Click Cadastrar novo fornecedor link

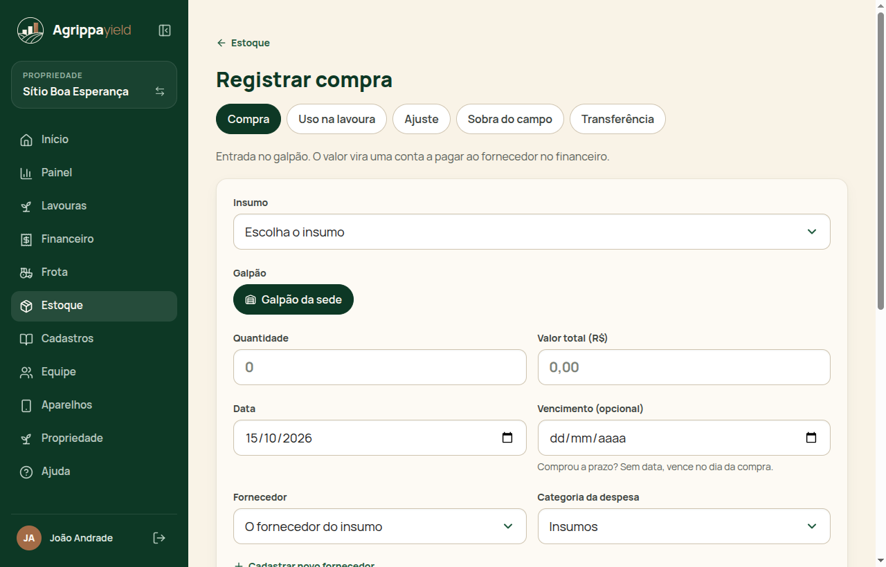pyautogui.click(x=305, y=564)
